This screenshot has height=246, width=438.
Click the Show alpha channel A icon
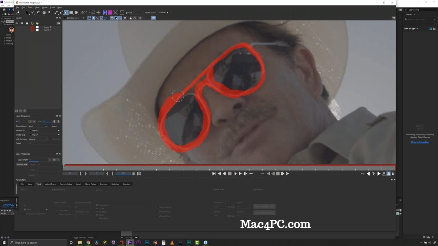tap(93, 18)
